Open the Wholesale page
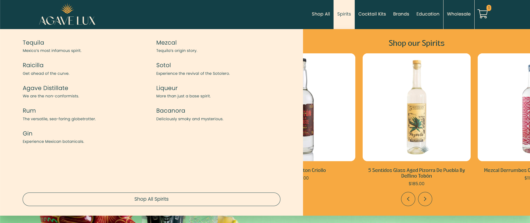 pyautogui.click(x=458, y=14)
